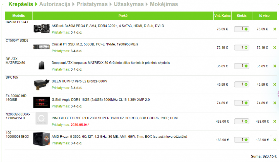Click the Prekė column header
Screen dimensions: 279x162
tap(123, 16)
